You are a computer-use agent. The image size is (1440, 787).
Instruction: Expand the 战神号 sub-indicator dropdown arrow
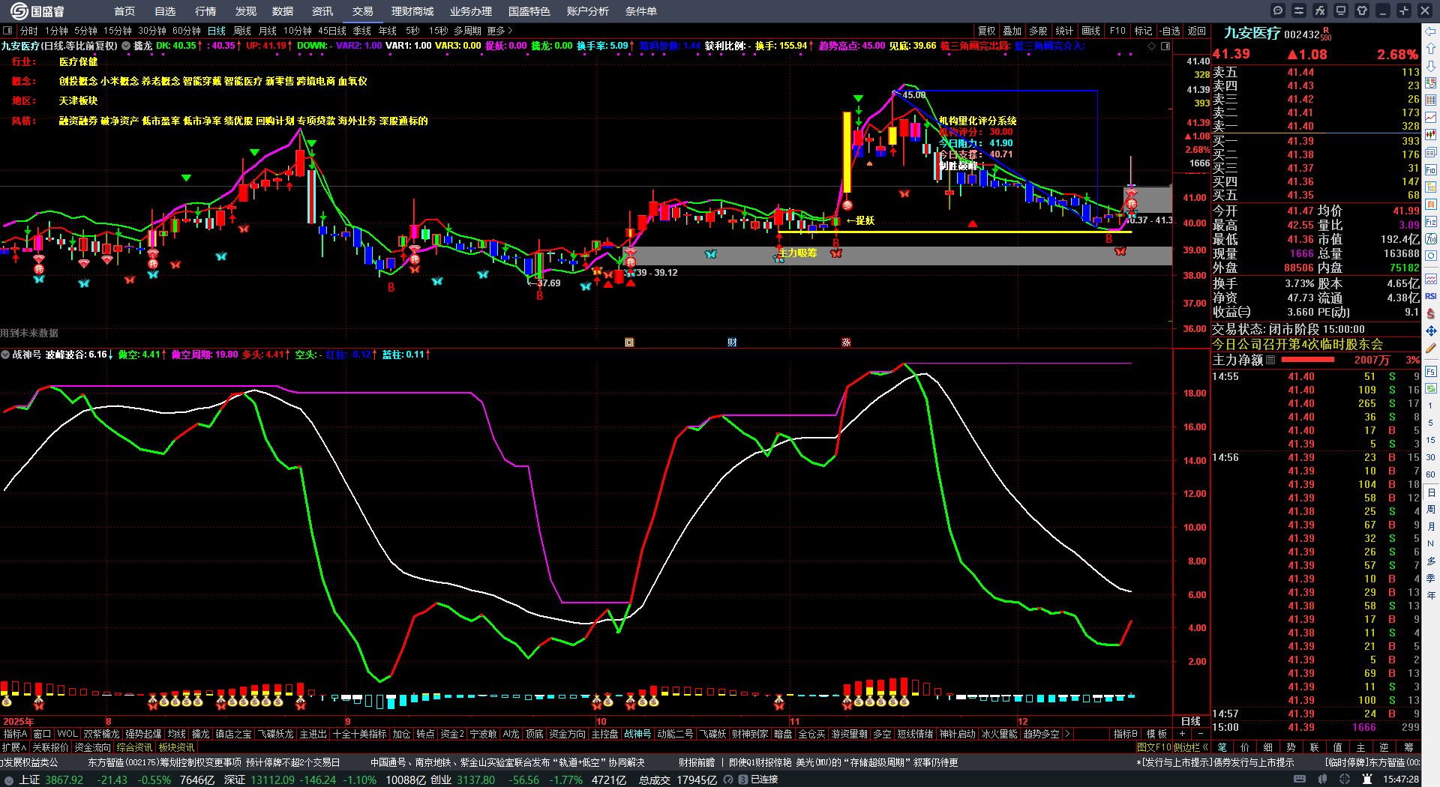(5, 355)
